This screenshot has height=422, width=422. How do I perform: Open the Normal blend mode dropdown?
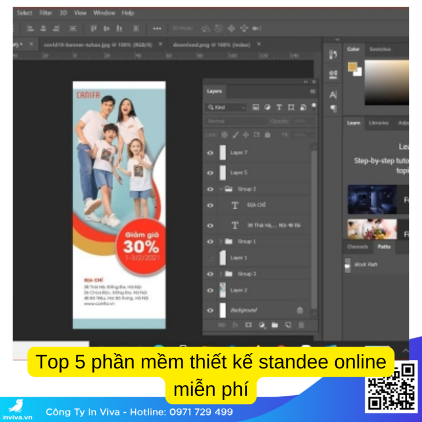click(236, 121)
